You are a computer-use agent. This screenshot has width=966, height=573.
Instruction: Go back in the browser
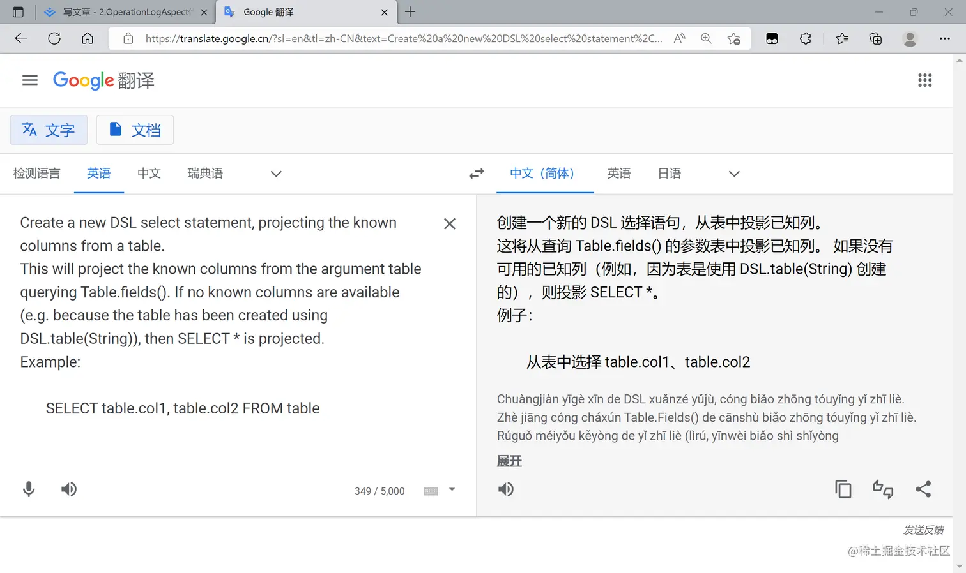[21, 38]
